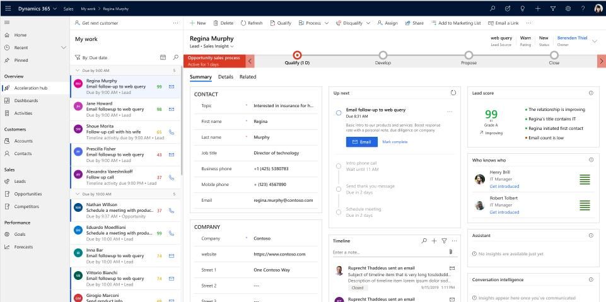This screenshot has width=606, height=302.
Task: Click the calendar icon in My work
Action: point(163,57)
